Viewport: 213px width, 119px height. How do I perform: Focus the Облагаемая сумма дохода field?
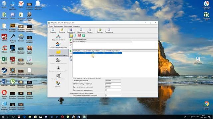[113, 84]
